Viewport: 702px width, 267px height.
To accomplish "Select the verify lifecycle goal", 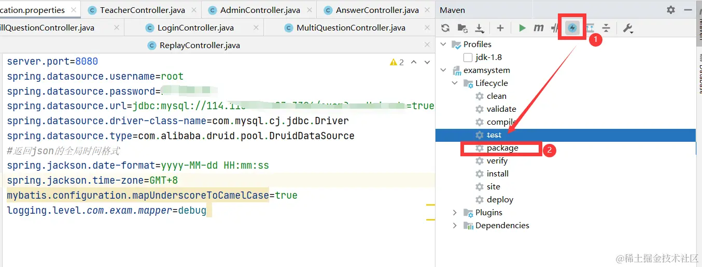I will click(x=497, y=161).
